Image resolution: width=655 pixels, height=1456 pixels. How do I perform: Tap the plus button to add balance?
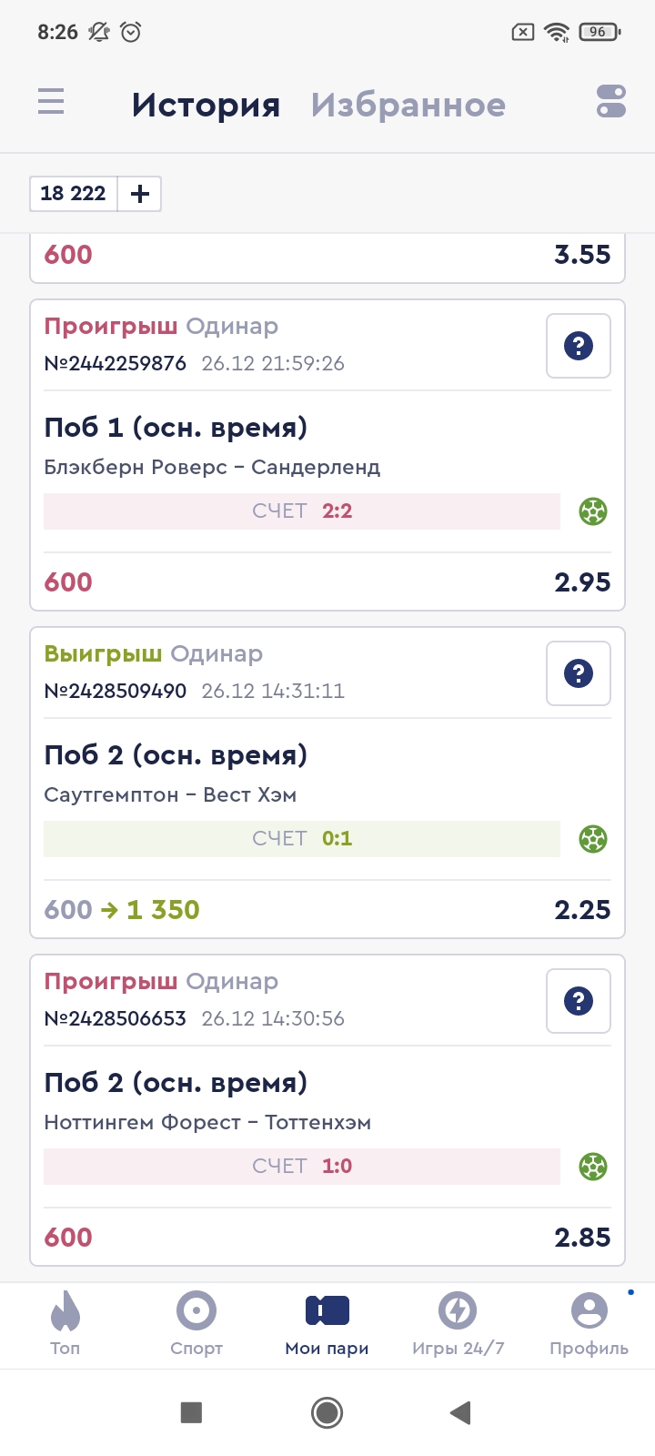[140, 194]
